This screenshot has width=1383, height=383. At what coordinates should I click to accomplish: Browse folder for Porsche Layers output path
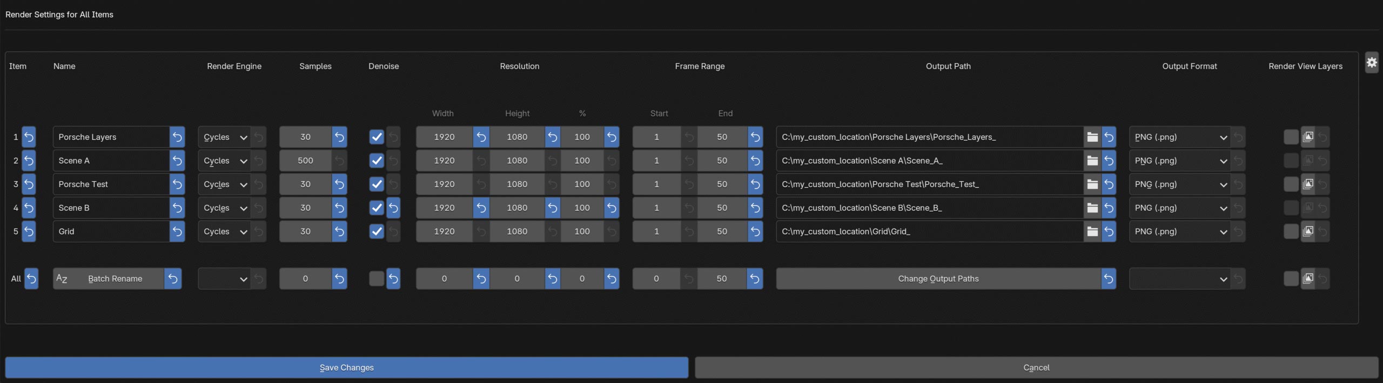click(1092, 137)
